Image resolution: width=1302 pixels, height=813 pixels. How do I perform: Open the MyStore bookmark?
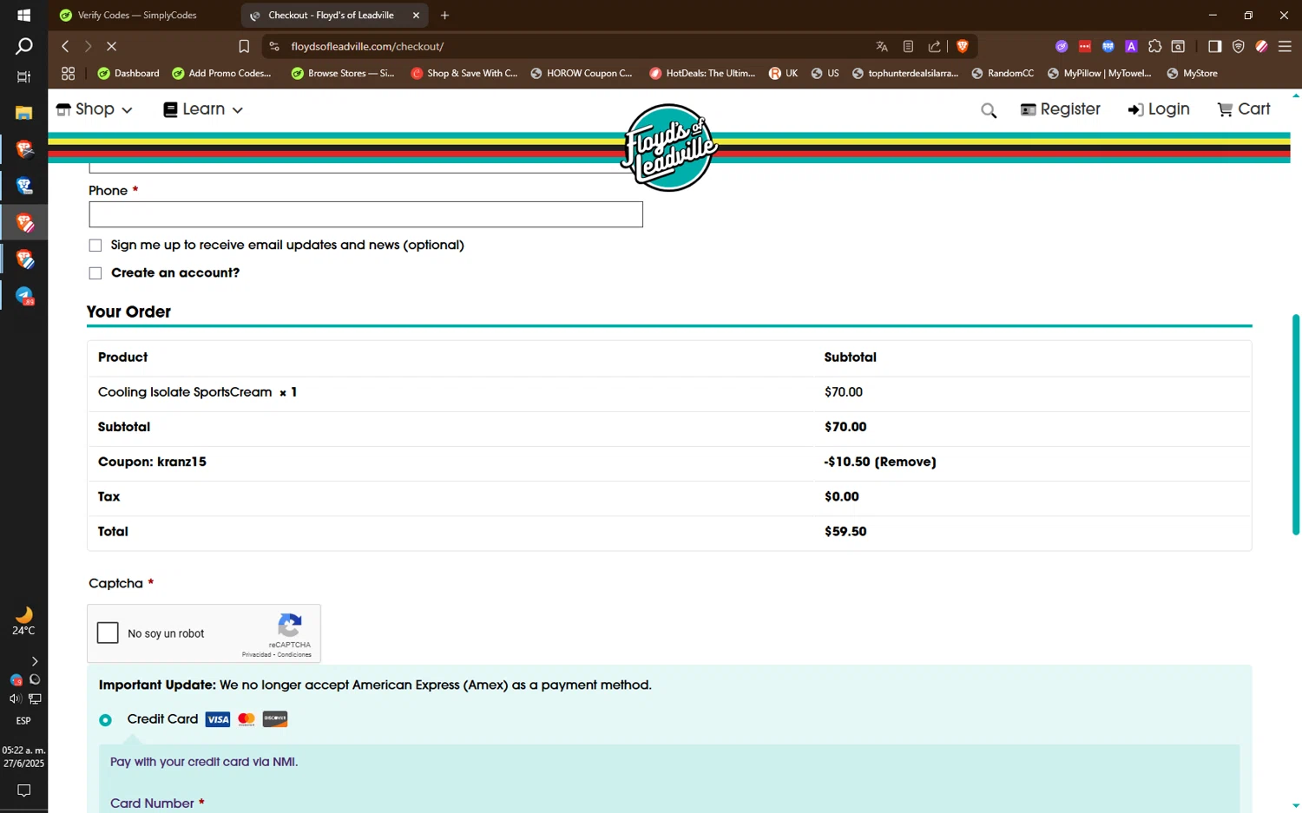point(1192,74)
